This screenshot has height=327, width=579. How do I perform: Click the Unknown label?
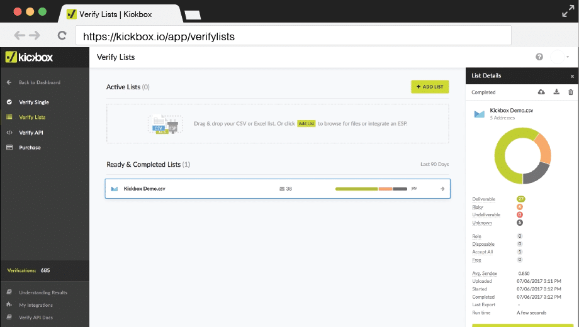482,223
